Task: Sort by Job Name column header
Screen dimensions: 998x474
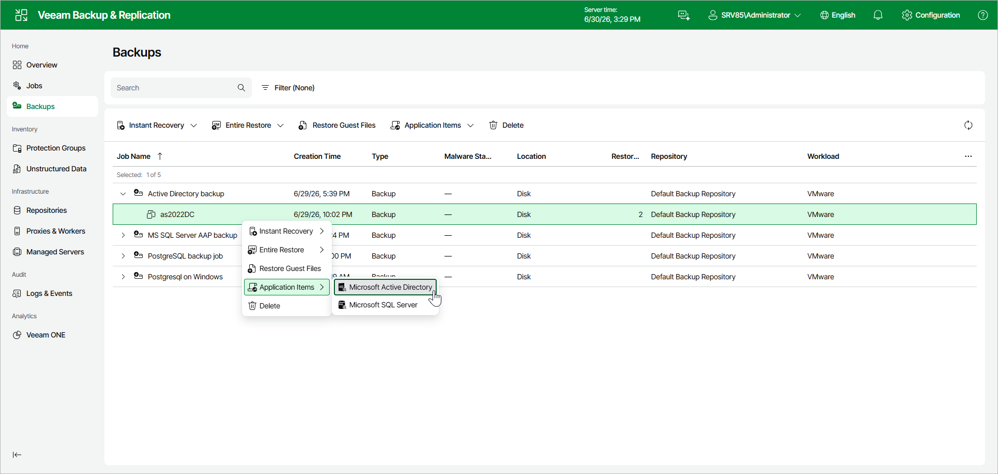Action: tap(133, 156)
